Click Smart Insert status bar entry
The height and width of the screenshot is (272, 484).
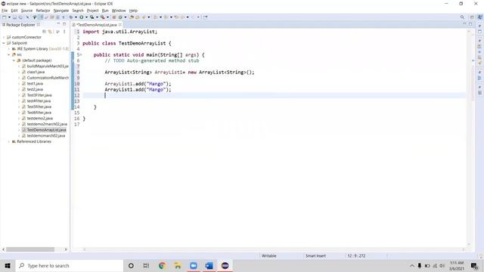point(315,256)
